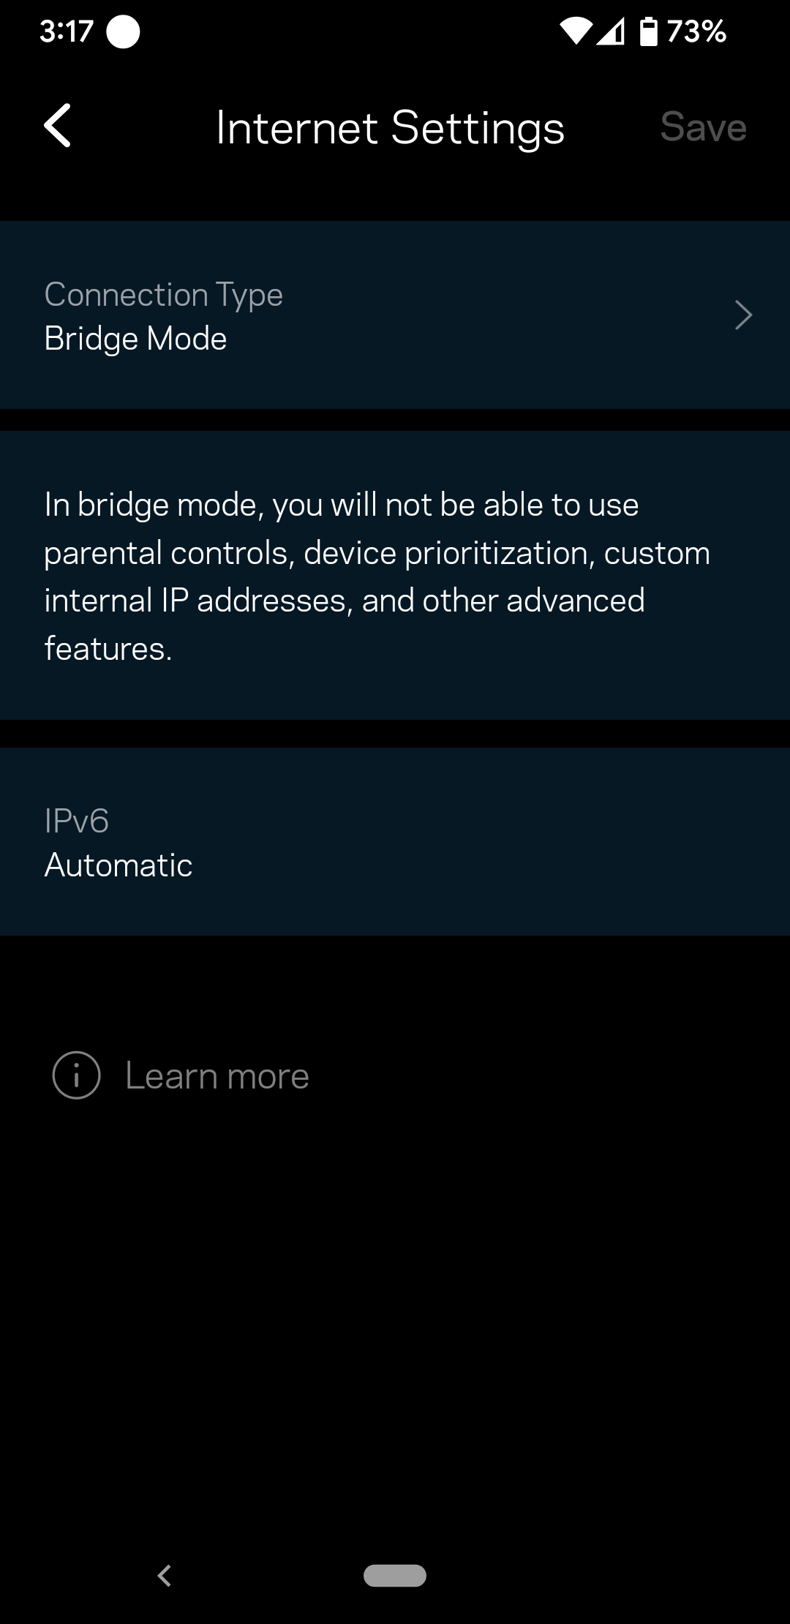Tap the Automatic value under IPv6
The image size is (790, 1624).
click(x=118, y=865)
